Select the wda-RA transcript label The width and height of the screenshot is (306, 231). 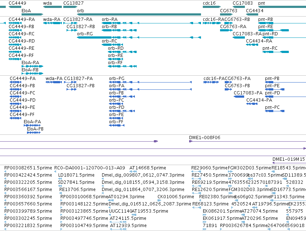tap(52, 19)
